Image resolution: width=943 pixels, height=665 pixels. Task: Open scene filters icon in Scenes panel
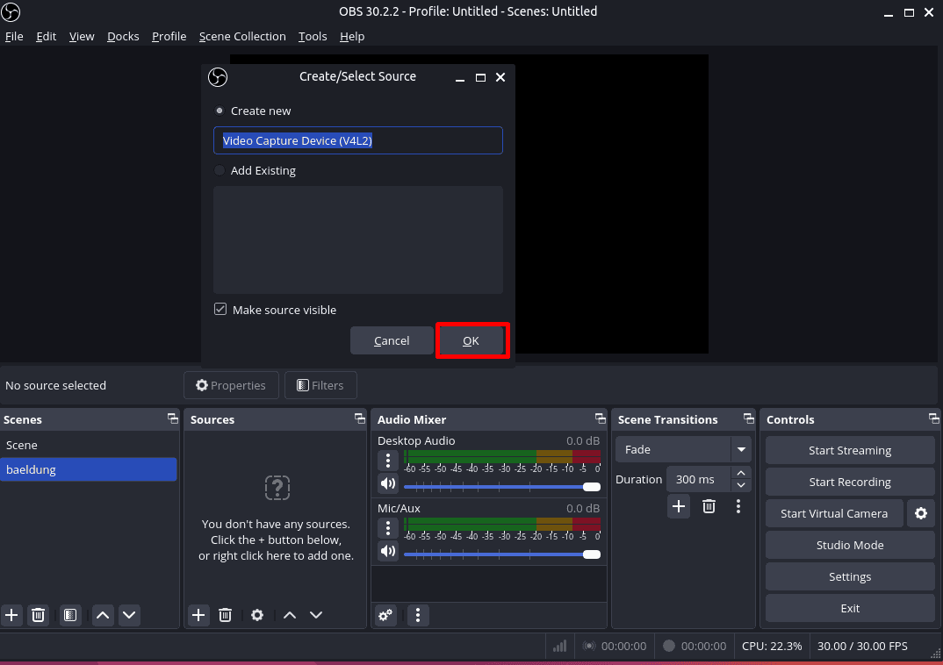[69, 615]
